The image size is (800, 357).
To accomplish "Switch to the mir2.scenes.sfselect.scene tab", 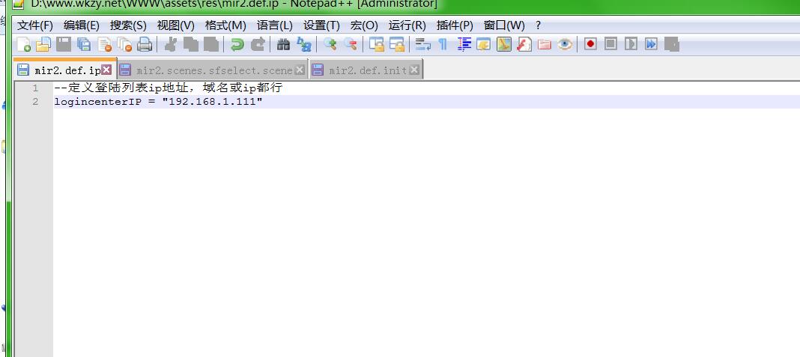I will point(213,70).
